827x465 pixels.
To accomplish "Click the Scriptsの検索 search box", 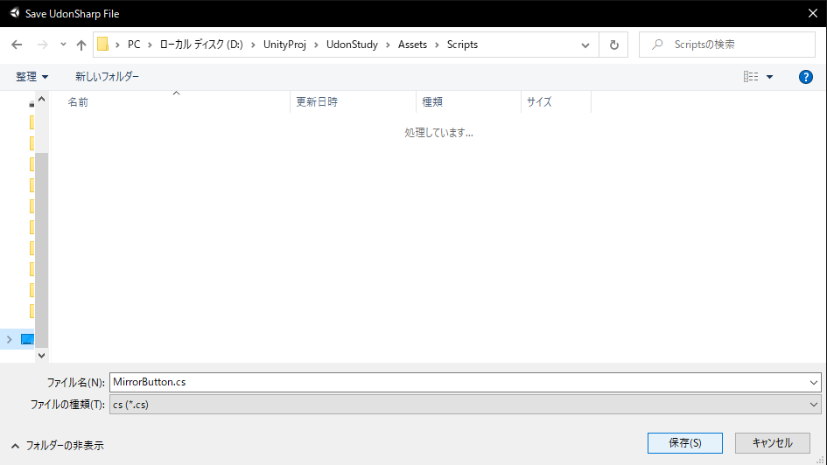I will click(x=727, y=45).
